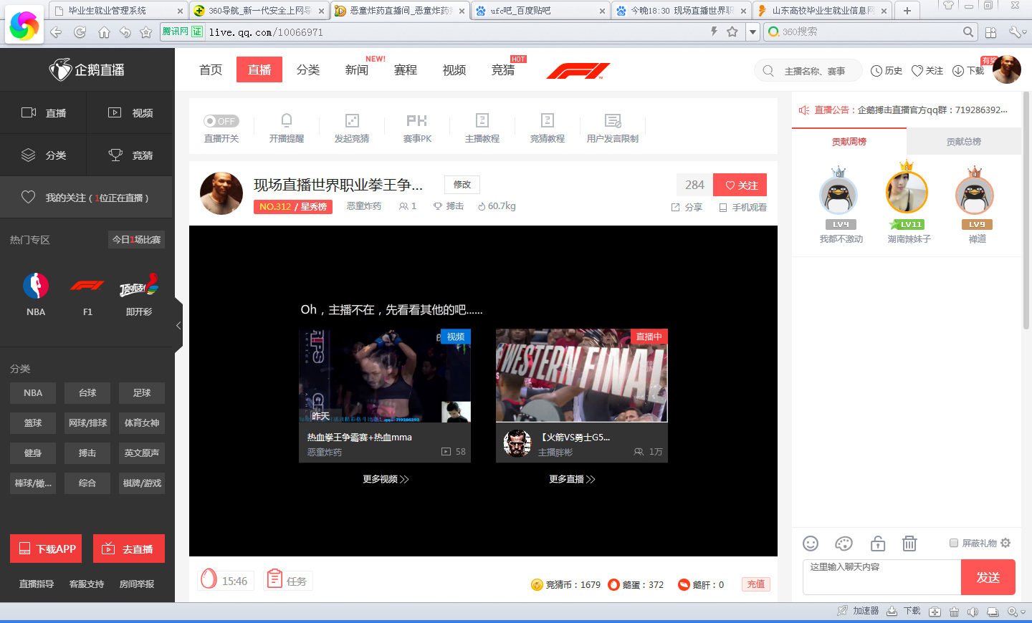Viewport: 1032px width, 623px height.
Task: Select 新闻 in the top navigation
Action: point(357,69)
